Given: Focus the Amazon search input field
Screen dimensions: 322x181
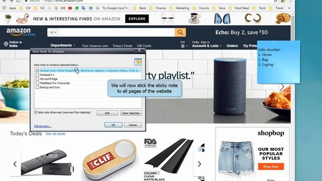Looking at the screenshot, I should 117,32.
